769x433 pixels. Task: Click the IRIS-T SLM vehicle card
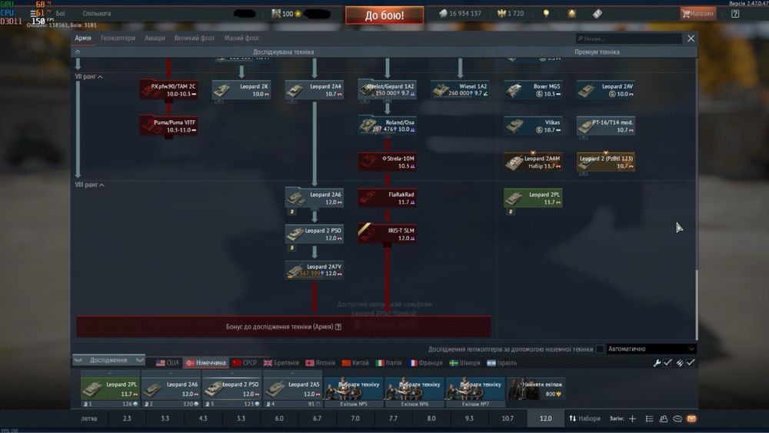[x=388, y=234]
